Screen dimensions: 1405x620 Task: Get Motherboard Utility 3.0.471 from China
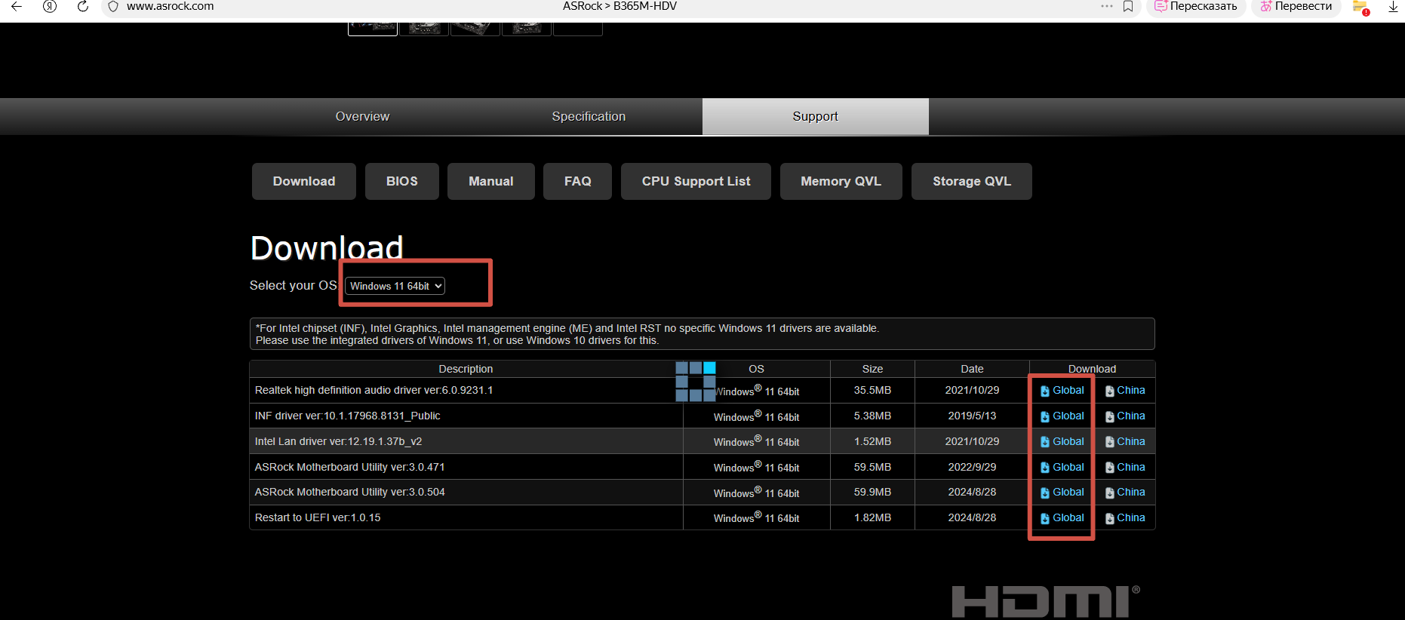tap(1125, 468)
